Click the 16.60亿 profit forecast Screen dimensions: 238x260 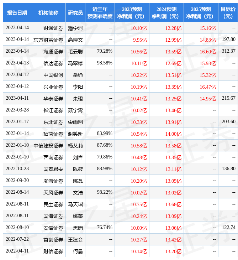tap(208, 52)
